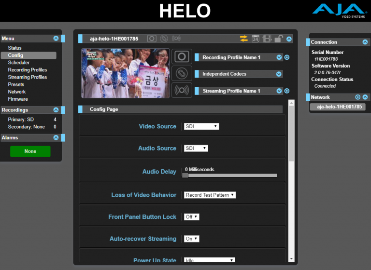The height and width of the screenshot is (270, 371).
Task: Click the Config Page section header
Action: point(180,109)
